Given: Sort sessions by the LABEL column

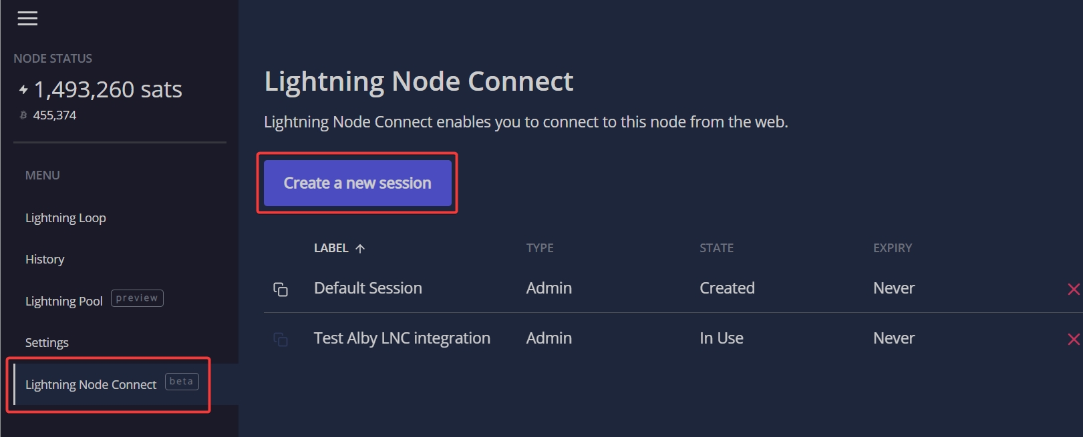Looking at the screenshot, I should tap(331, 248).
